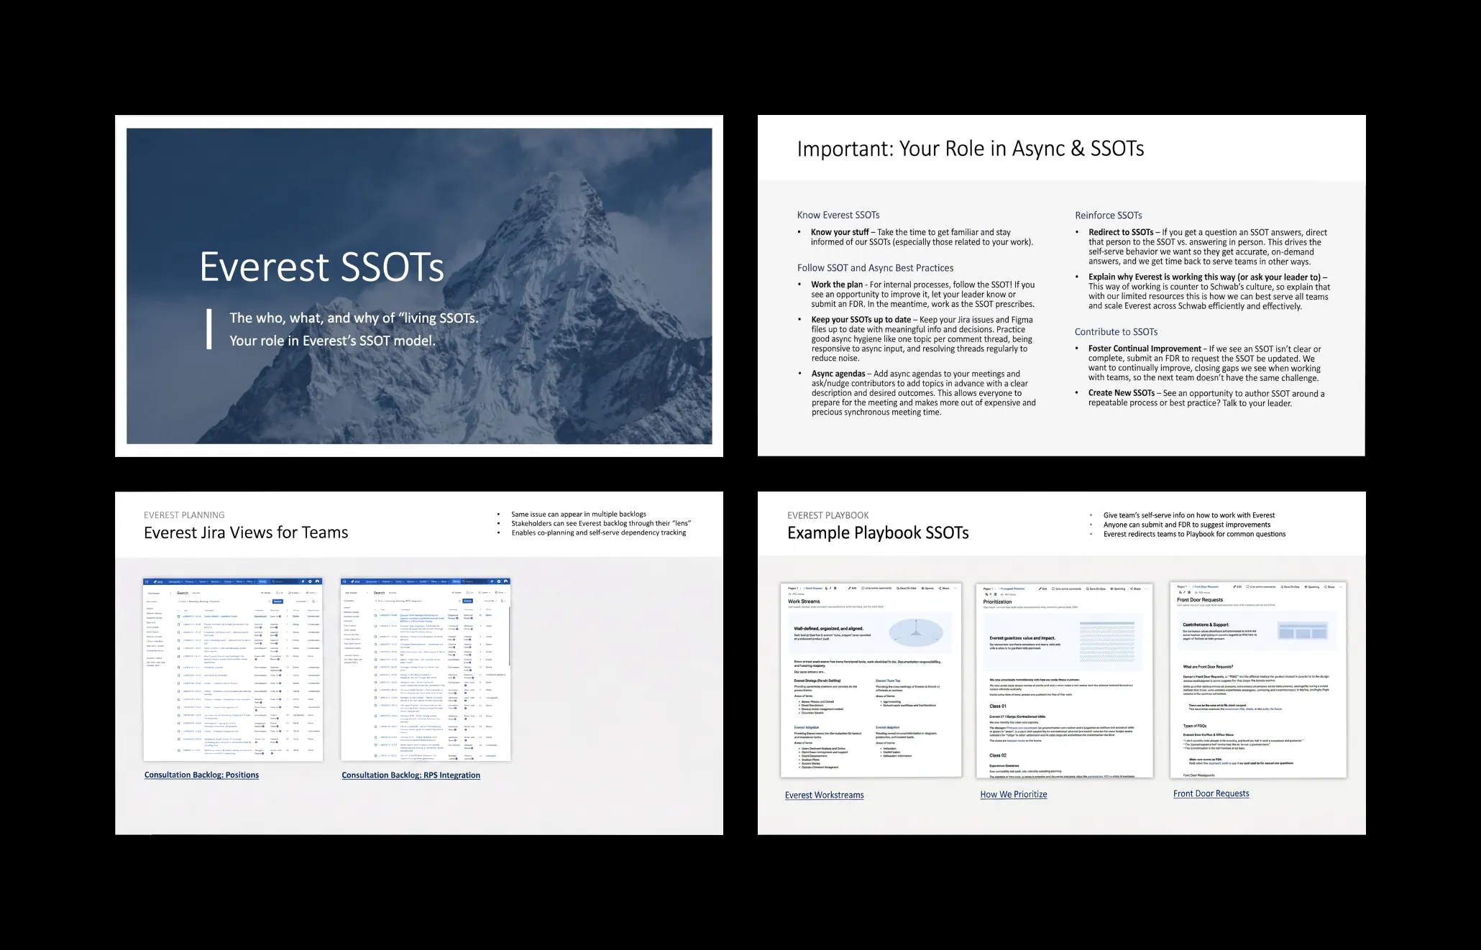The width and height of the screenshot is (1481, 950).
Task: Select the Prioritization page thumbnail
Action: (x=1064, y=681)
